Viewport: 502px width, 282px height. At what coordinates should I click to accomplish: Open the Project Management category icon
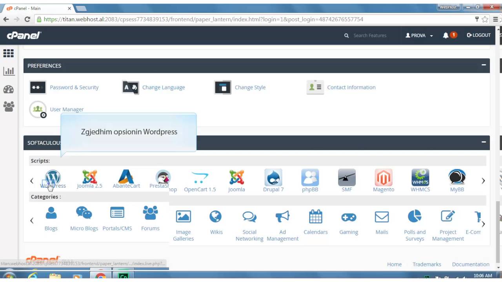point(448,216)
